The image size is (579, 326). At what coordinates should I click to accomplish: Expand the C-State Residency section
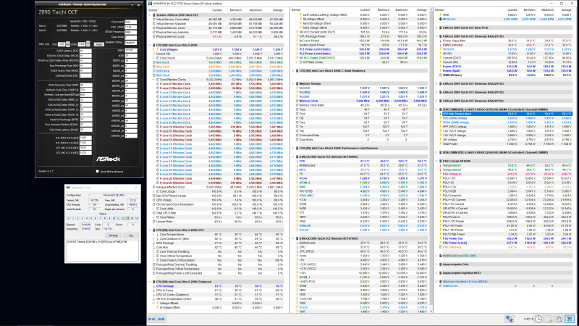click(x=293, y=71)
